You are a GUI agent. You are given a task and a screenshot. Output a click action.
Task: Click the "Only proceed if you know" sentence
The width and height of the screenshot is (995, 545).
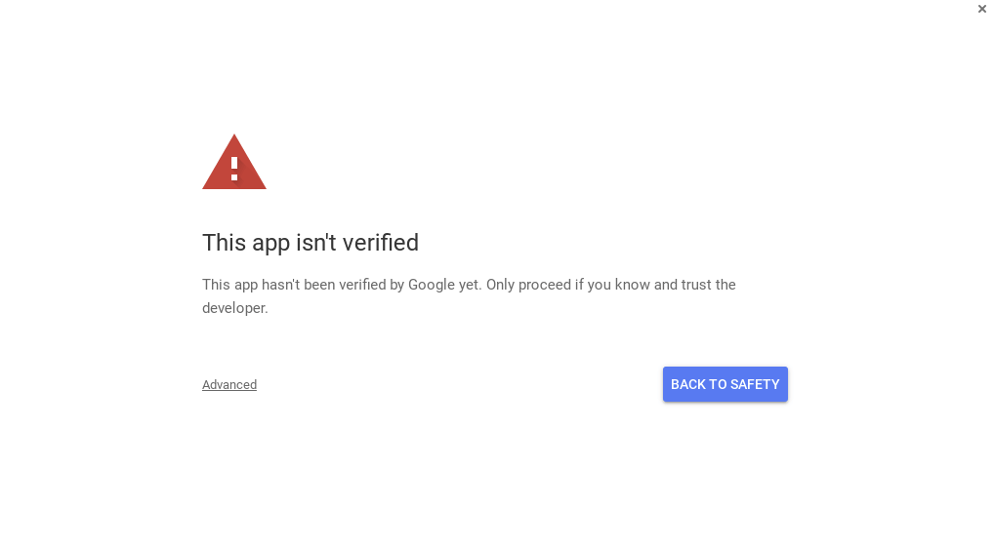coord(567,285)
